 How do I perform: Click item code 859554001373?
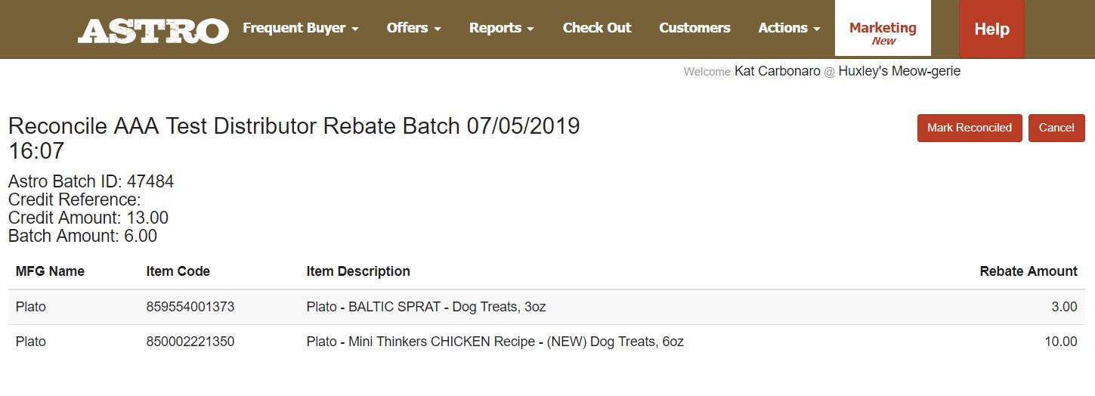pos(190,307)
